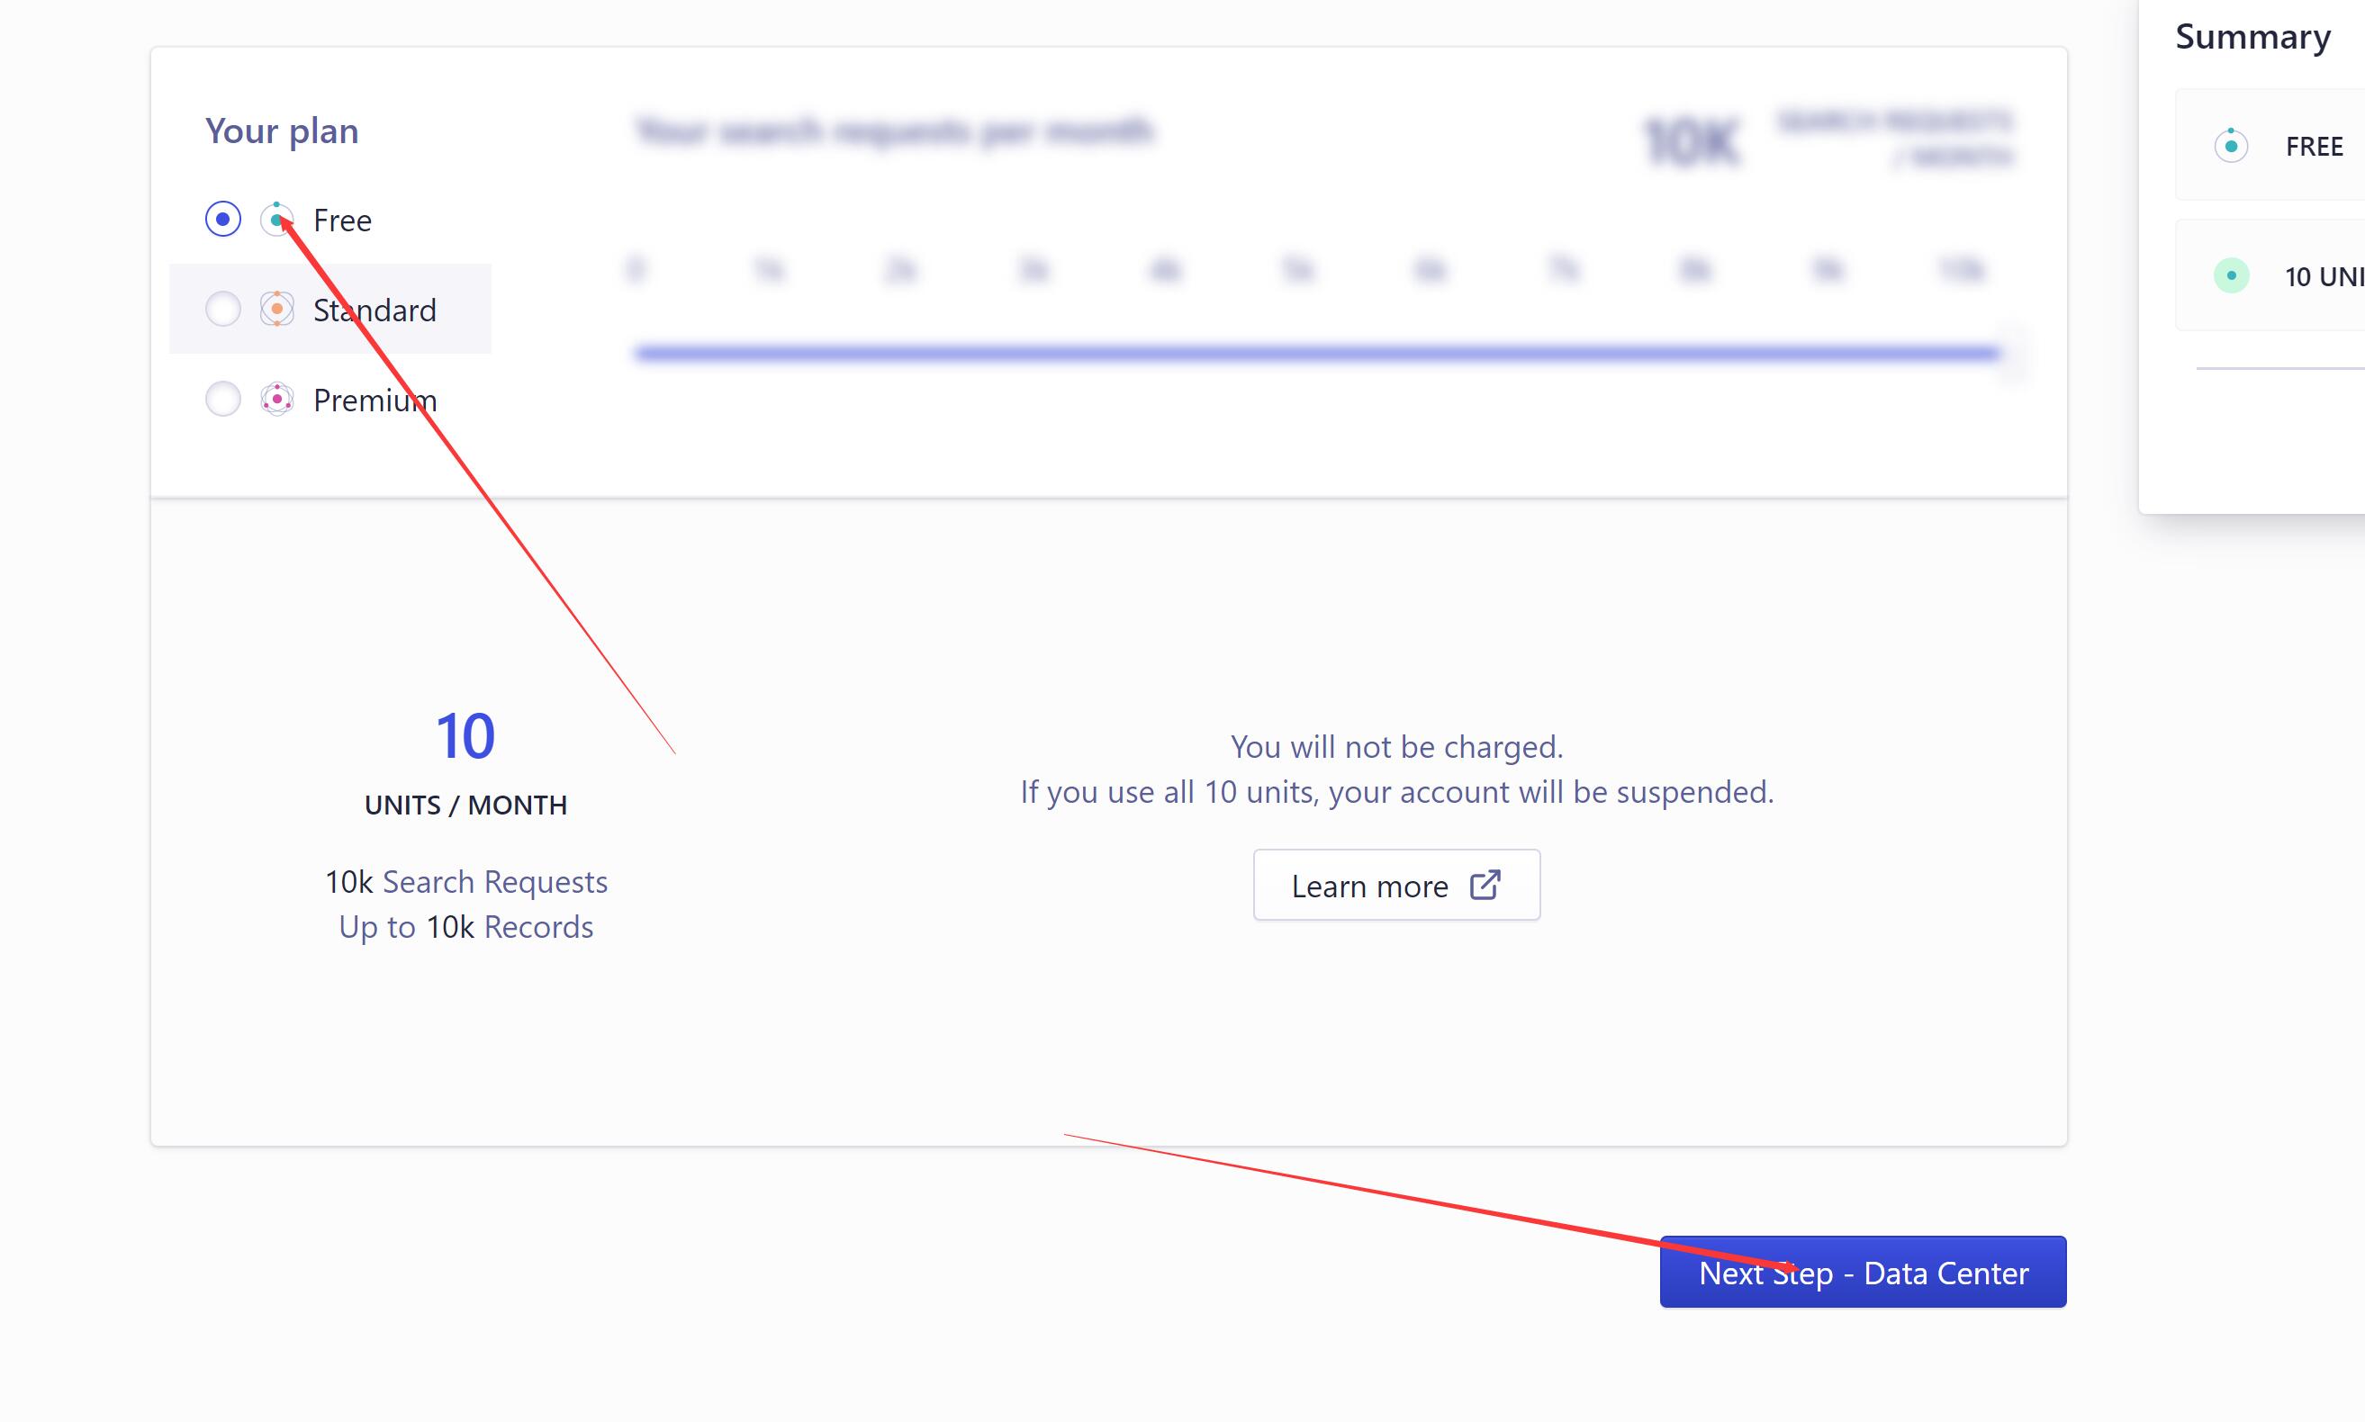The image size is (2365, 1422).
Task: Pick the Premium plan radio button
Action: [x=223, y=399]
